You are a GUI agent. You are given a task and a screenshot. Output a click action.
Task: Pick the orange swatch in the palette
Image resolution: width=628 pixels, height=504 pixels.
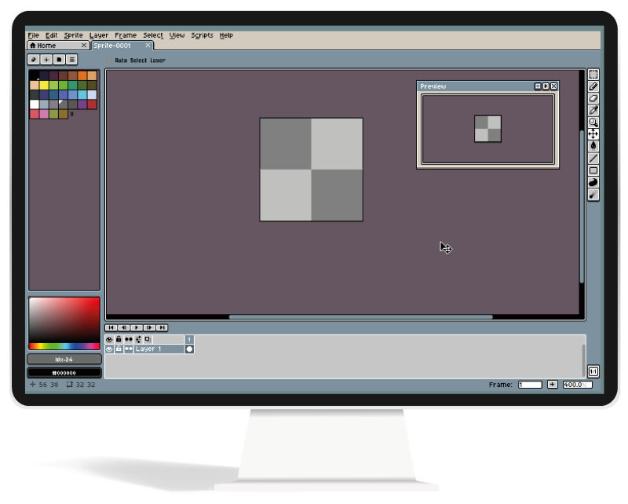pos(82,75)
